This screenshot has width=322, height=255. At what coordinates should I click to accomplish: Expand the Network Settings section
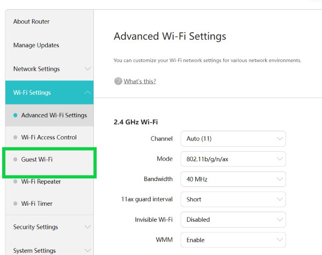pyautogui.click(x=36, y=69)
